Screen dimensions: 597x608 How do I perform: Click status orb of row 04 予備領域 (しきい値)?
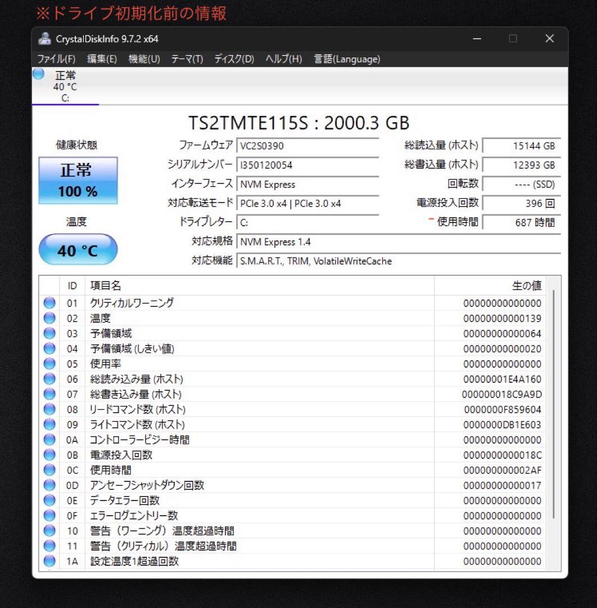(49, 348)
